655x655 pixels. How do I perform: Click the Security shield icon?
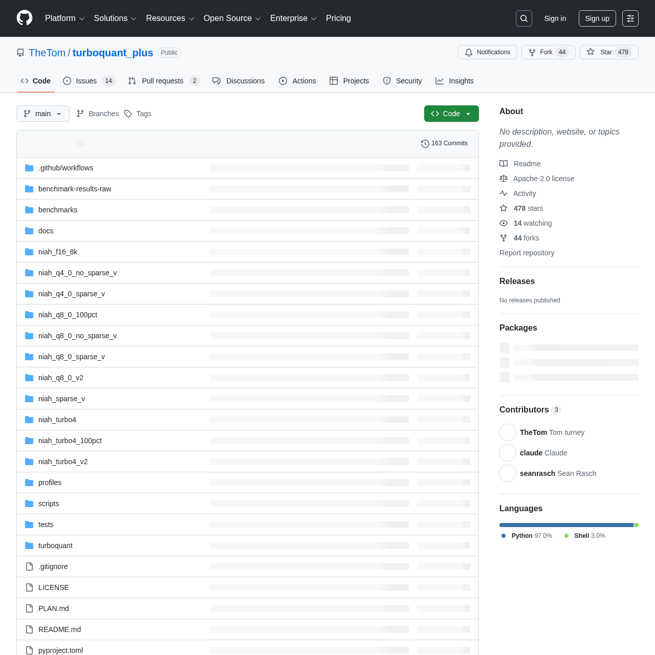(x=386, y=81)
